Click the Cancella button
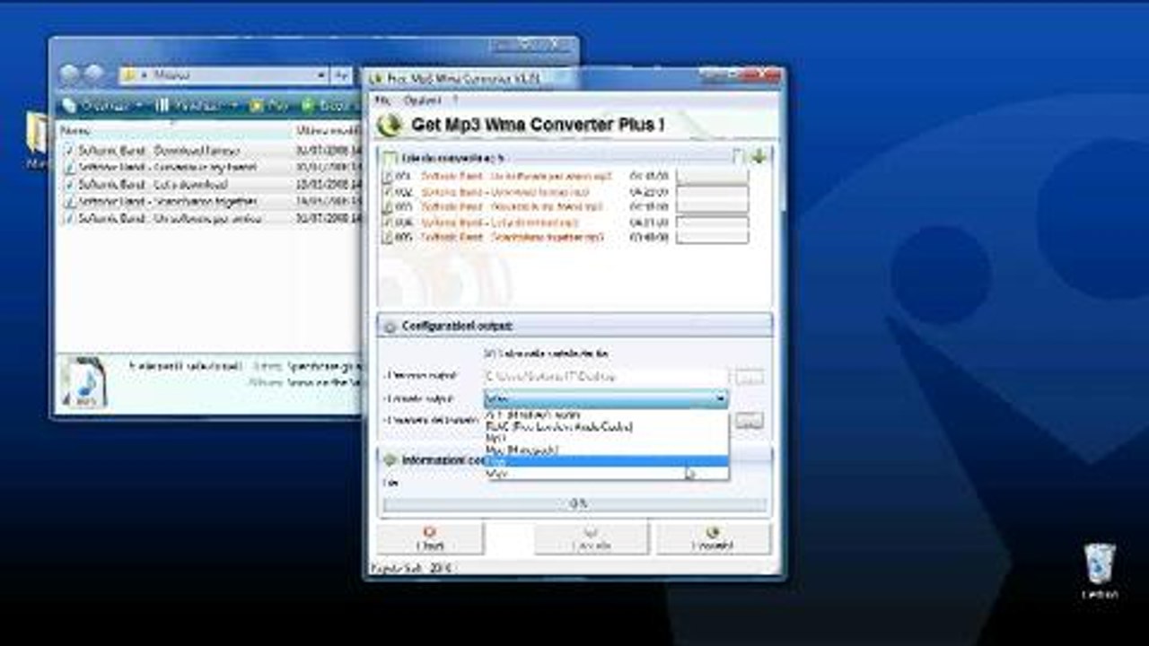This screenshot has height=646, width=1149. pos(592,538)
